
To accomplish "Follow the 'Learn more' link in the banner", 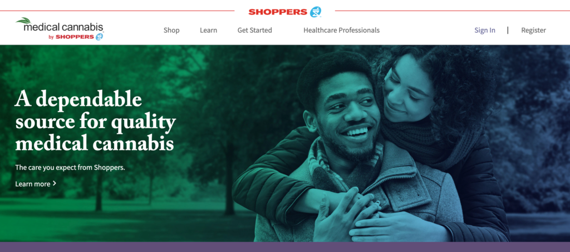I will (x=33, y=184).
